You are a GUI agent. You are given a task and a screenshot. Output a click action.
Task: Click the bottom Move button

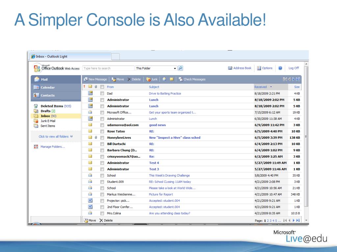90,220
